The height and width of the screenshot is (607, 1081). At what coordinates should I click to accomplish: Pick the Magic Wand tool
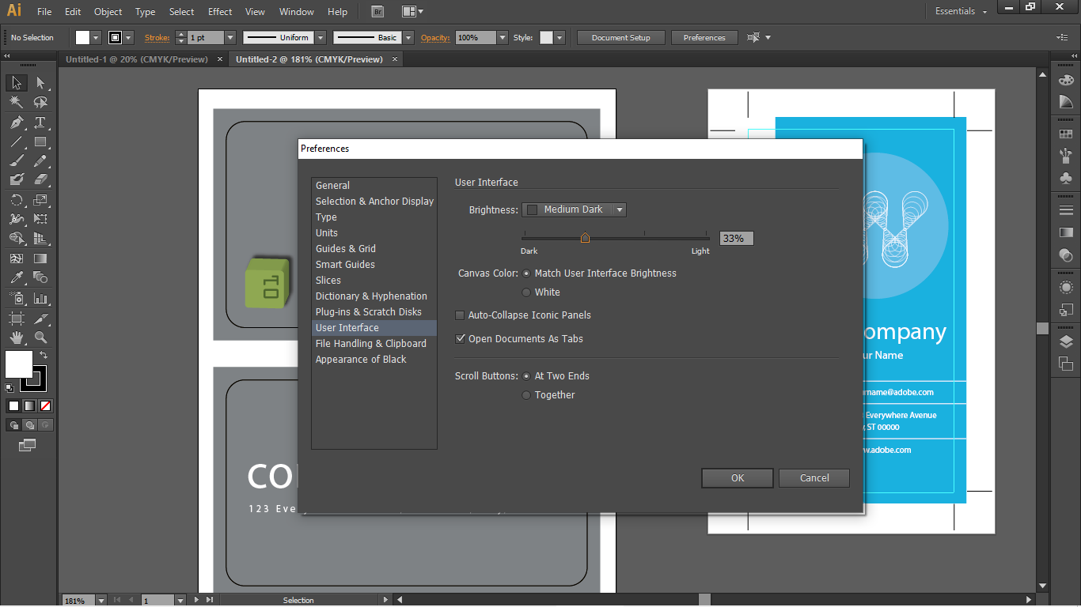click(16, 103)
